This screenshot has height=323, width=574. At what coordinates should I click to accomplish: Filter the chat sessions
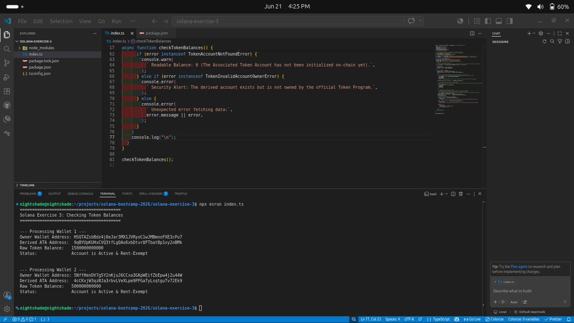pyautogui.click(x=560, y=42)
